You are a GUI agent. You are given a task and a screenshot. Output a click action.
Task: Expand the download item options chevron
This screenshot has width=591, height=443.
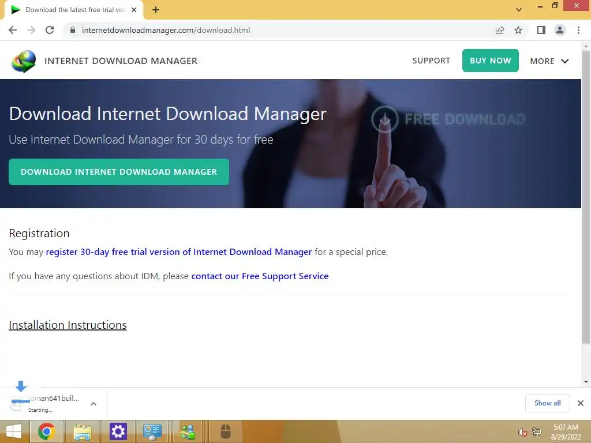[93, 404]
